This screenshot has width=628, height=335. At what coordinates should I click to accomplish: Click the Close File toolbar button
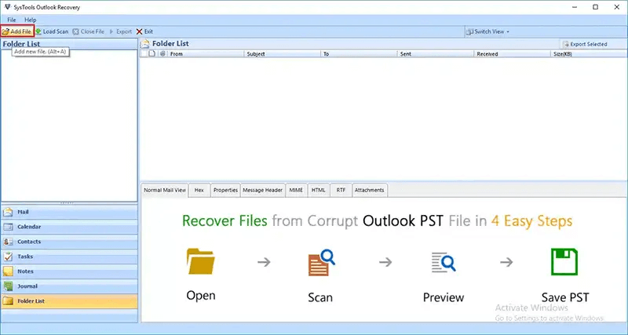pyautogui.click(x=88, y=31)
